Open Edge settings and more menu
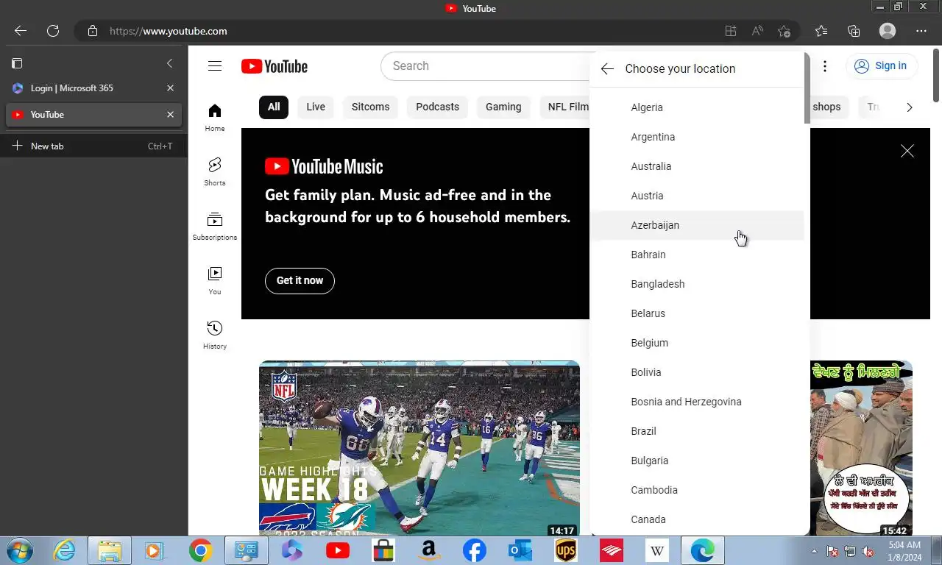This screenshot has width=942, height=565. (x=921, y=31)
